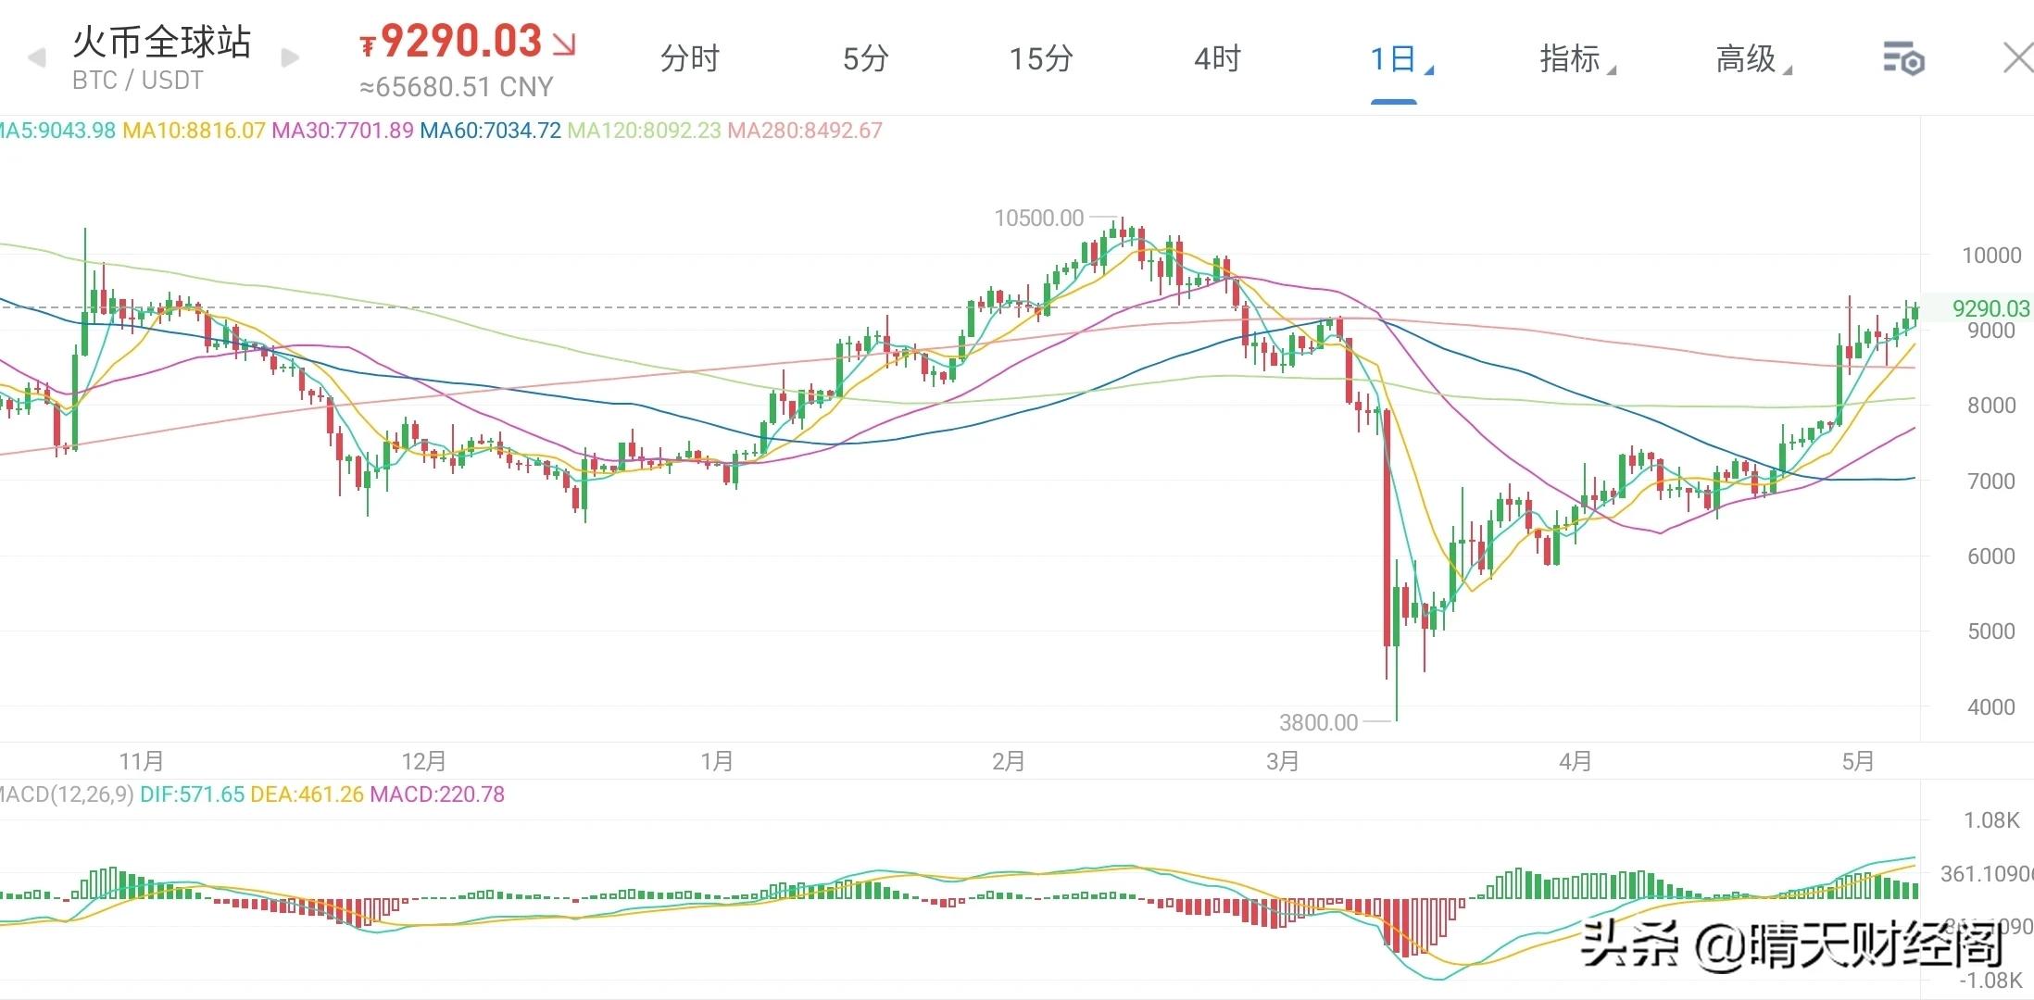Click the previous pair left arrow

pos(37,58)
